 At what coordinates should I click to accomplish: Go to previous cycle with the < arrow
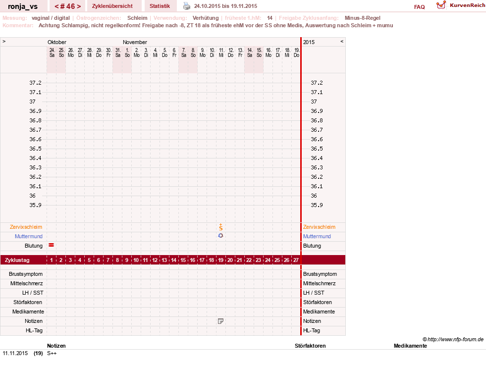tap(56, 6)
